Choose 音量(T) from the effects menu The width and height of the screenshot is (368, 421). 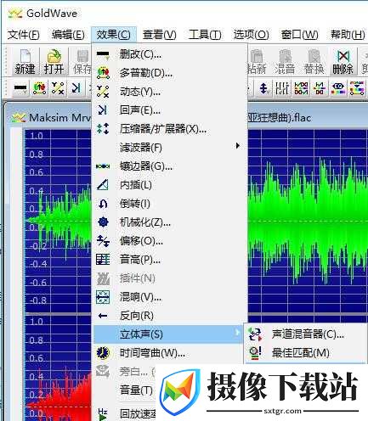[x=125, y=390]
